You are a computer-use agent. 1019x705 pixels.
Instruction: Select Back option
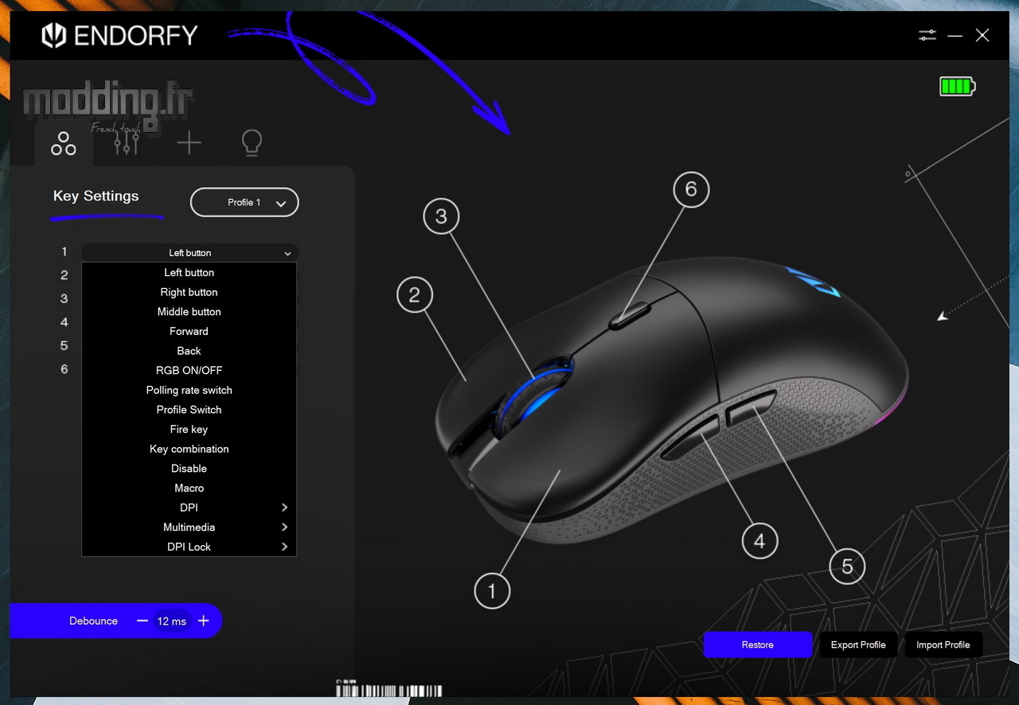click(189, 351)
